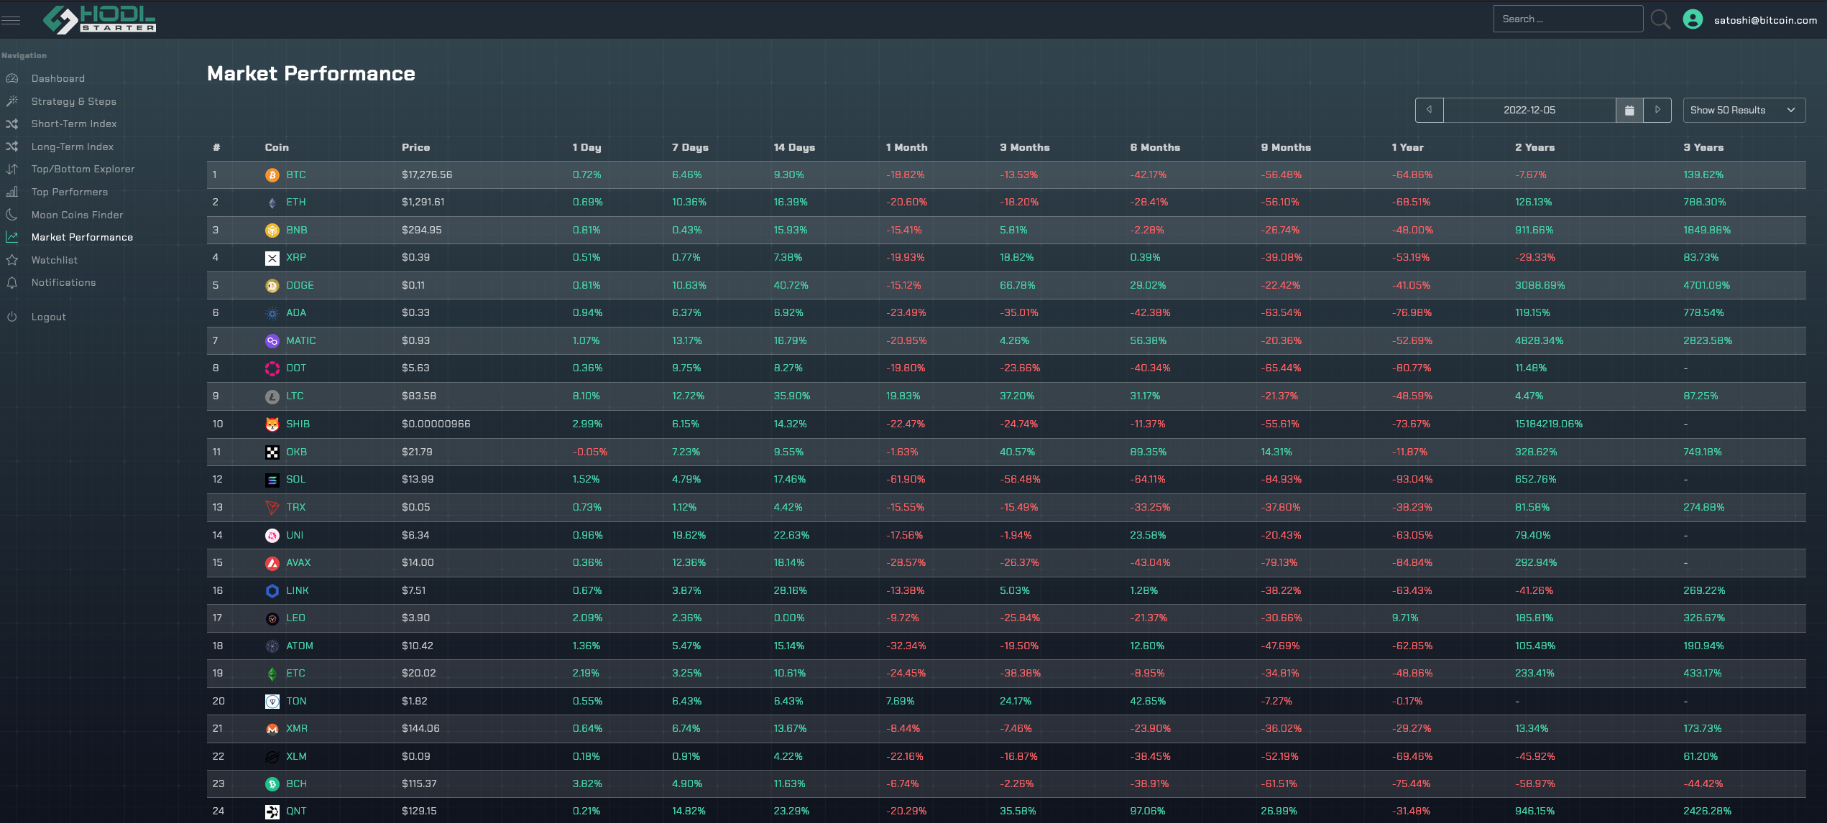Viewport: 1827px width, 823px height.
Task: Click satoshi@bitcoin.com account name
Action: click(x=1765, y=20)
